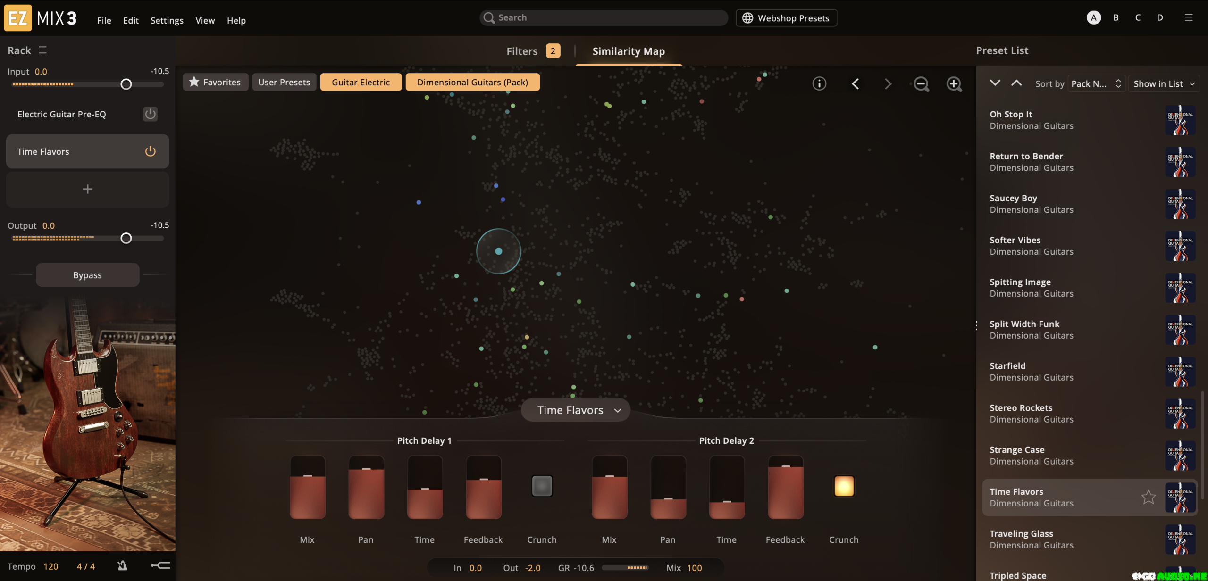
Task: Open Oh Stop It pack thumbnail
Action: coord(1180,120)
